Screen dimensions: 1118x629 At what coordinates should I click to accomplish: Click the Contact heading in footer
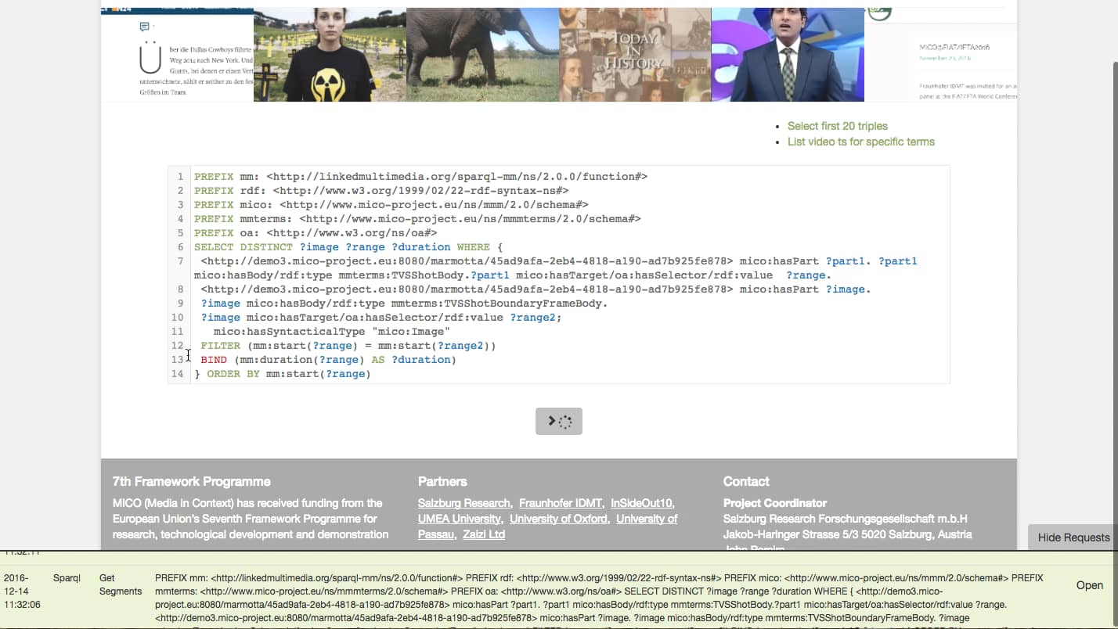pos(746,481)
